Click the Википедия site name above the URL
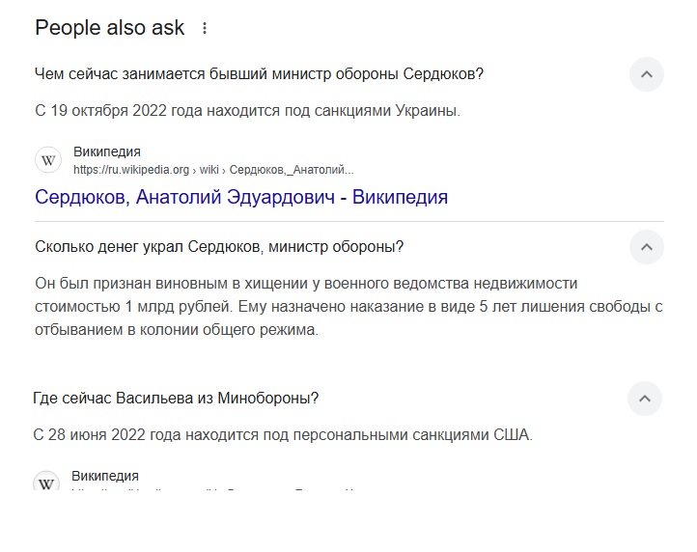The height and width of the screenshot is (552, 697). coord(107,152)
